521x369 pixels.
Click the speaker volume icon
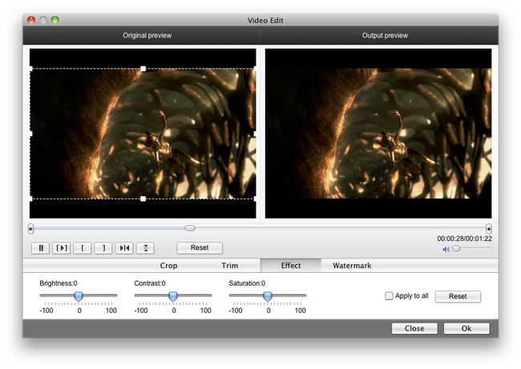click(446, 249)
